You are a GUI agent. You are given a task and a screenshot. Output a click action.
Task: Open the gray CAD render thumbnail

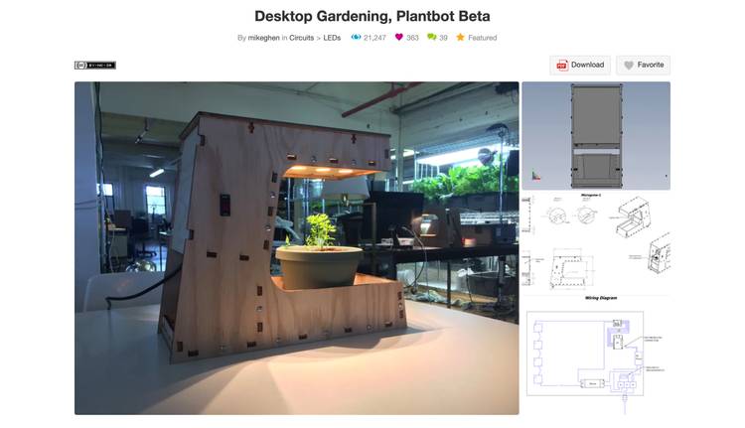596,136
